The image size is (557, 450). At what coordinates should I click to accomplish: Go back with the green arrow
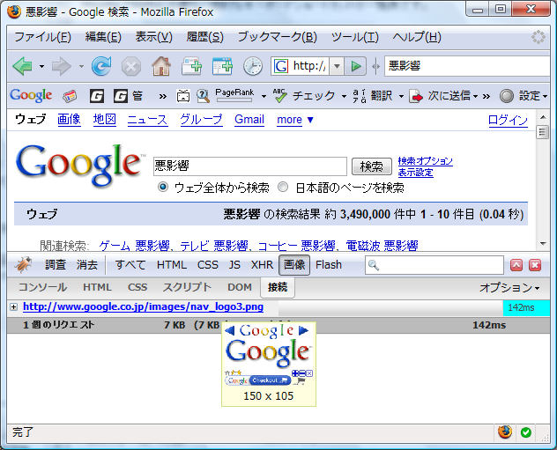point(22,66)
